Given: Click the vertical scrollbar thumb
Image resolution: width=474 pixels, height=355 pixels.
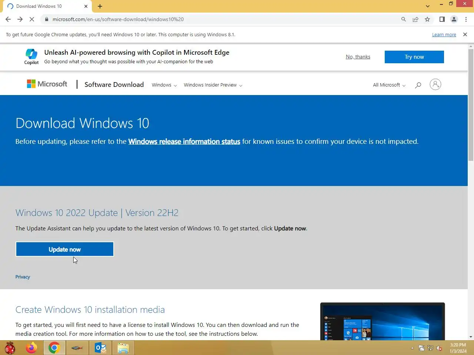Looking at the screenshot, I should pos(471,105).
